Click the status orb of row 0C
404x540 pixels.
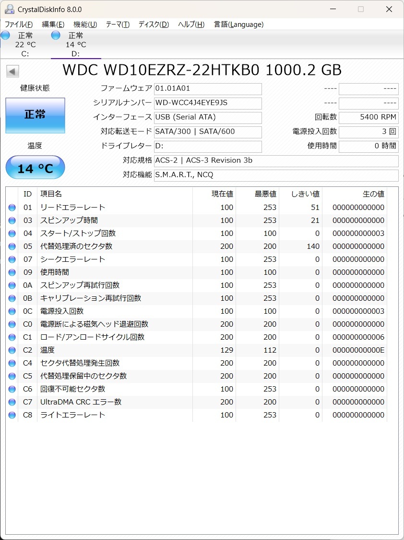click(12, 311)
